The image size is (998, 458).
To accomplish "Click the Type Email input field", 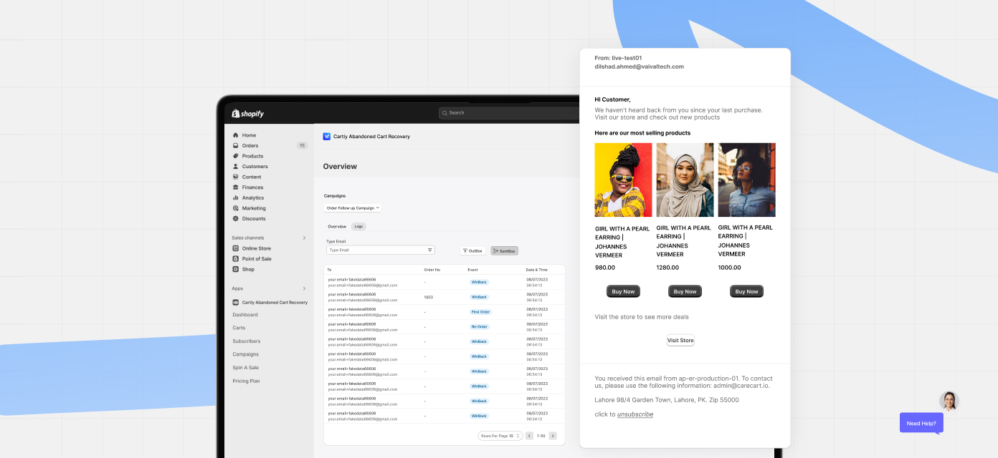I will tap(376, 250).
